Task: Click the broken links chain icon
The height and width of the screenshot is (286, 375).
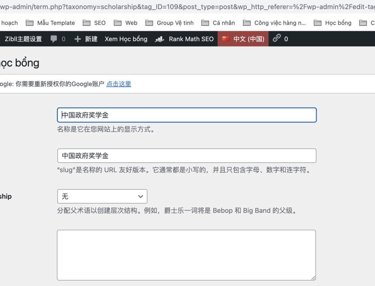Action: [277, 38]
